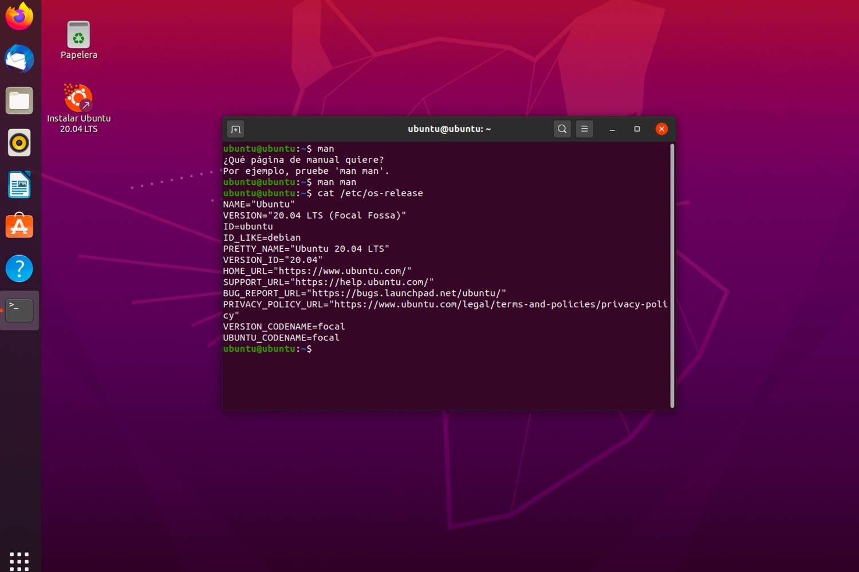
Task: Open the Papelera trash icon
Action: pos(78,35)
